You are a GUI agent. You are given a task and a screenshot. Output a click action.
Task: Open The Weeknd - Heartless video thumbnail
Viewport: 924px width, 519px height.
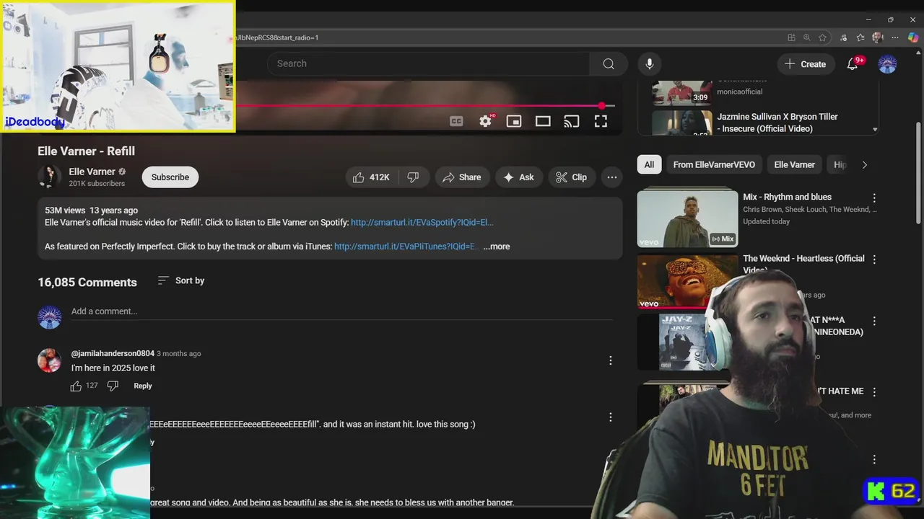coord(687,281)
